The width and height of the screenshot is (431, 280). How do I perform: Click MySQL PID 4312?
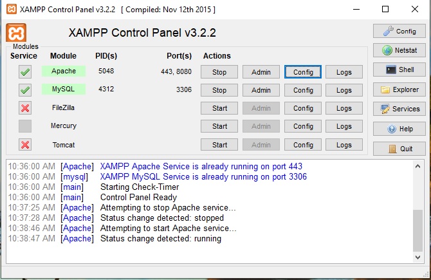click(106, 89)
